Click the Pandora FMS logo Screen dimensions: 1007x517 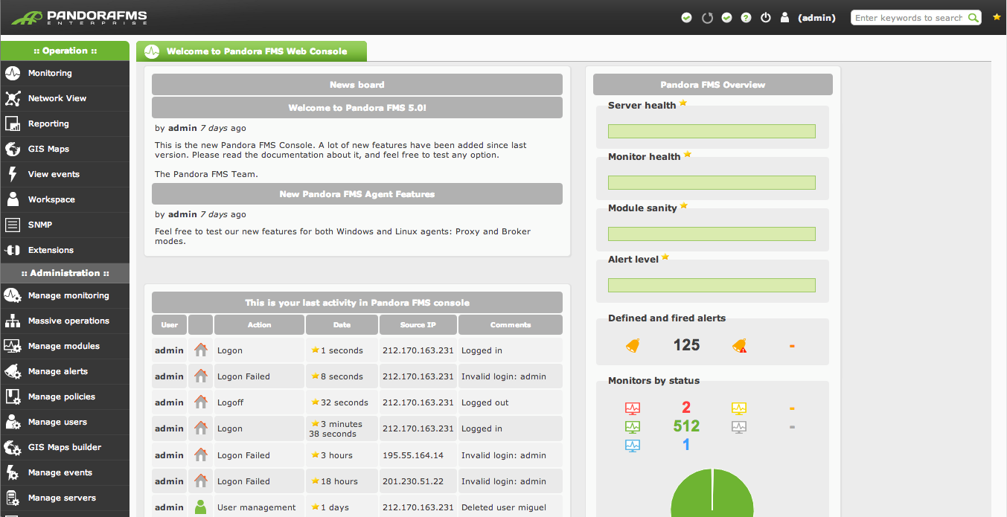pyautogui.click(x=79, y=17)
